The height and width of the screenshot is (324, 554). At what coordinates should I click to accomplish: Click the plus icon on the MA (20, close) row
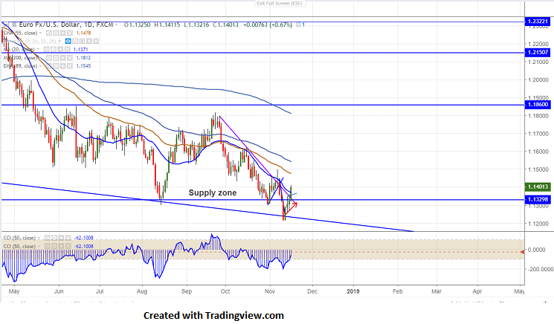[60, 49]
